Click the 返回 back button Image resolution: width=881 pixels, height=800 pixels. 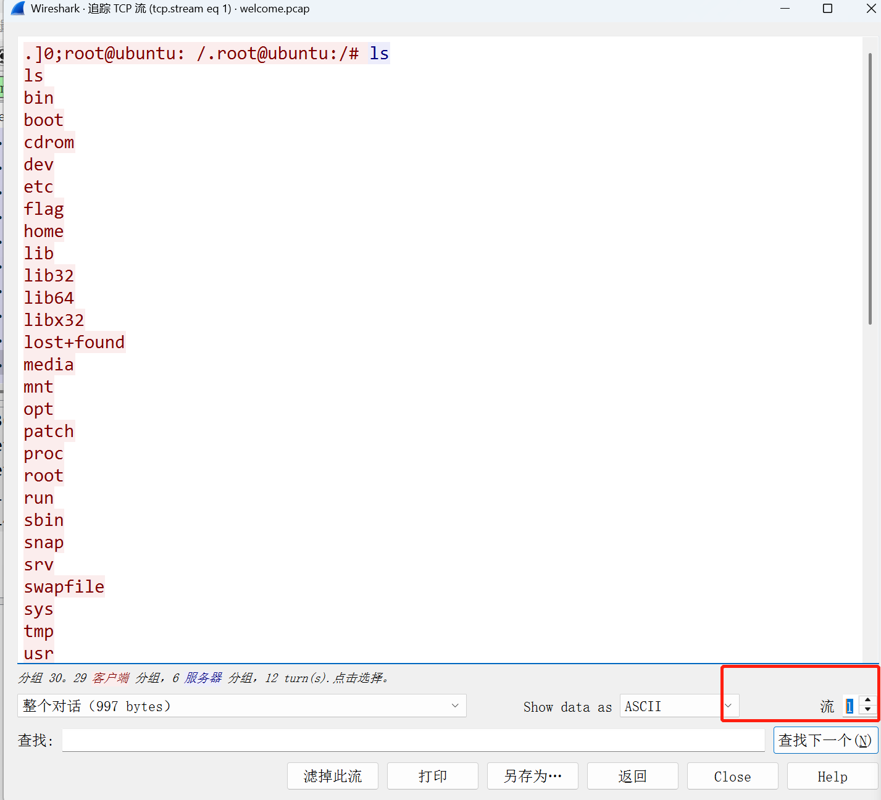coord(633,776)
